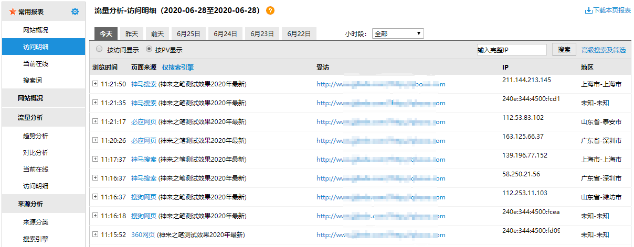Click the download icon for 下载本页报表
This screenshot has height=247, width=634.
point(588,10)
